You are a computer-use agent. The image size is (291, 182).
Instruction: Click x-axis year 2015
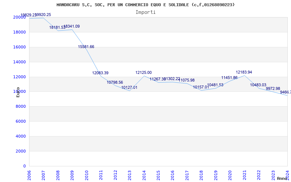[159, 175]
